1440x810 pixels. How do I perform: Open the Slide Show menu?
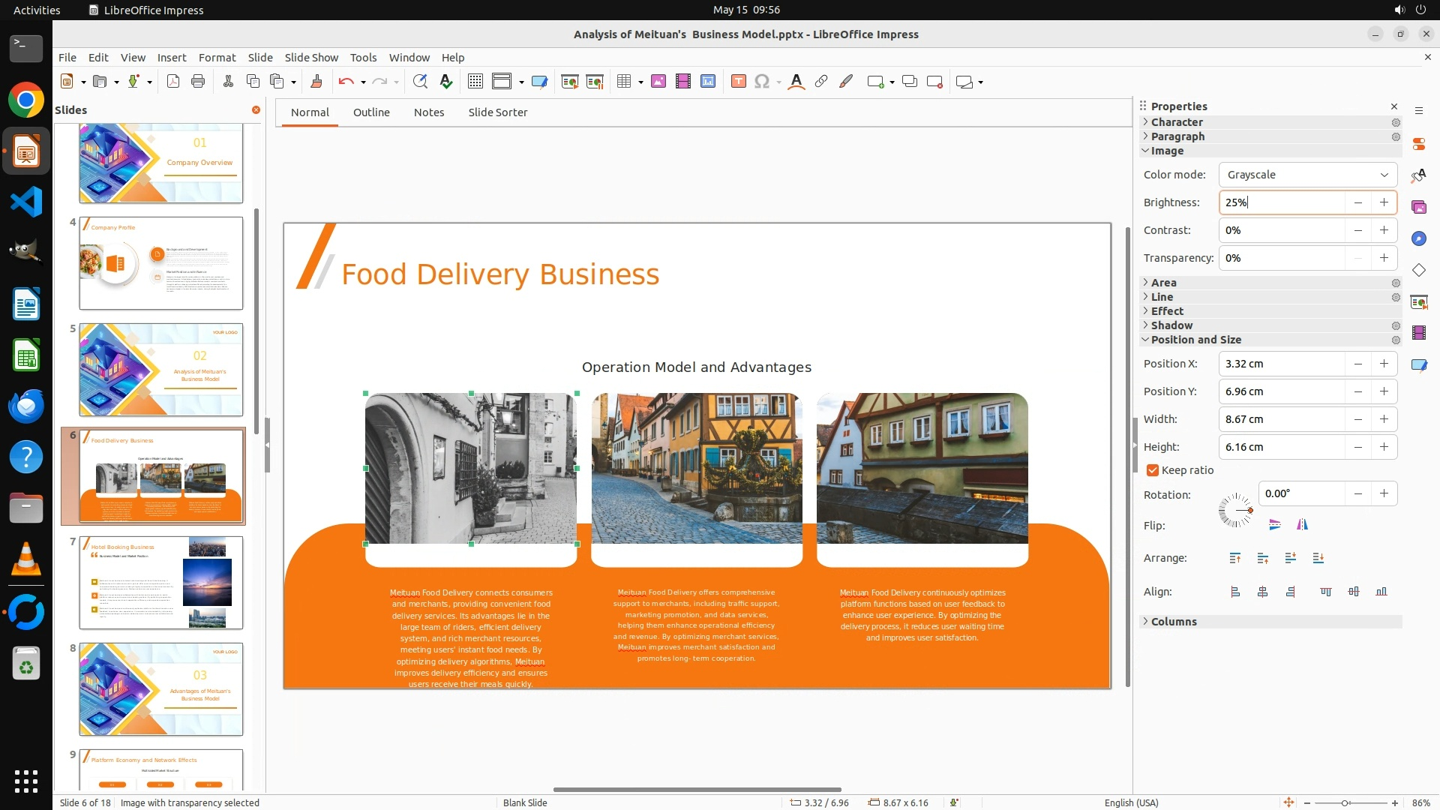pos(311,58)
